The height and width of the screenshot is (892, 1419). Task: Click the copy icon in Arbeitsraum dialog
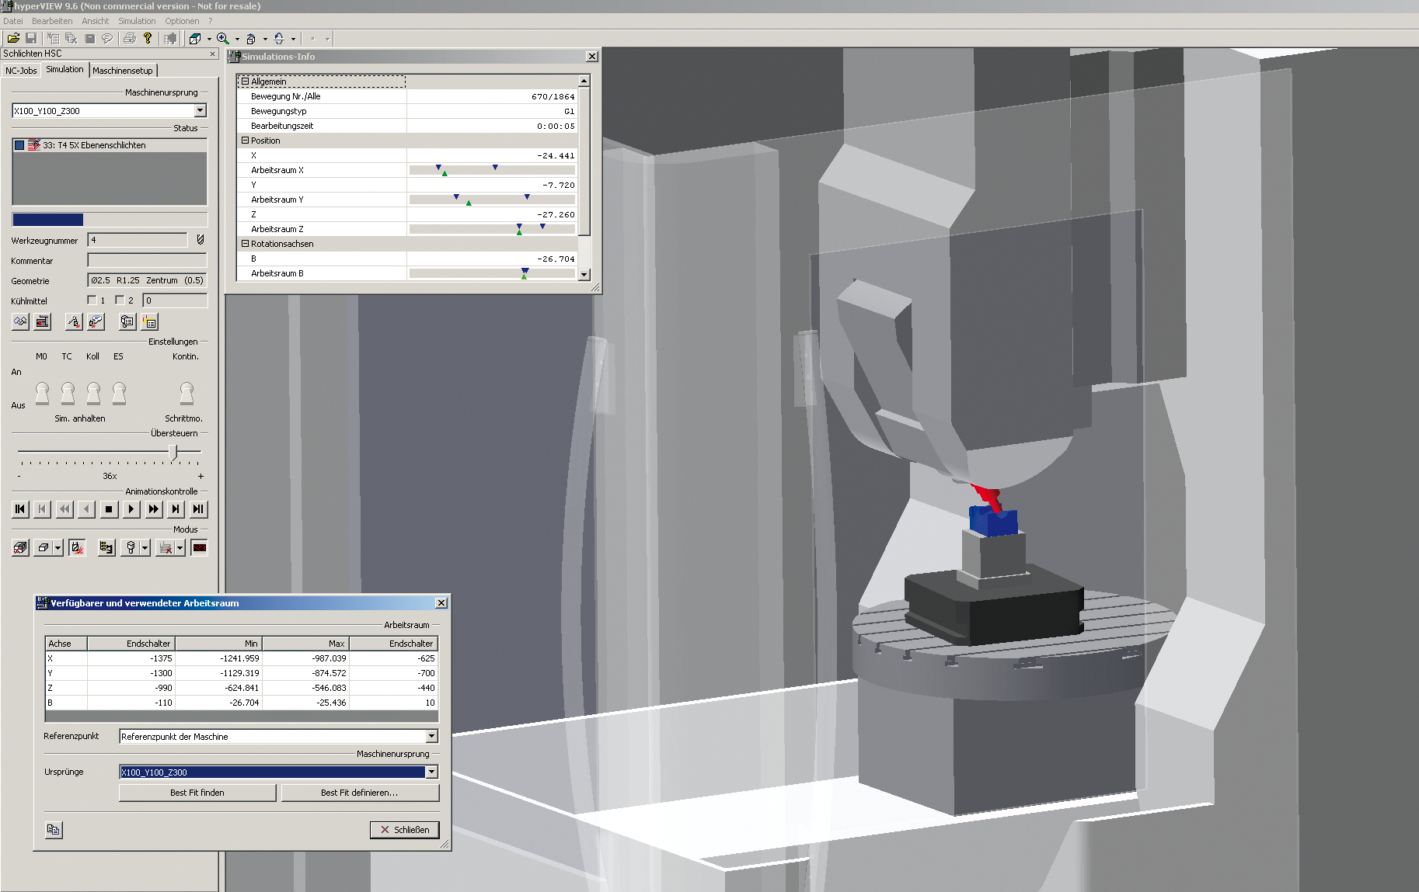[54, 830]
